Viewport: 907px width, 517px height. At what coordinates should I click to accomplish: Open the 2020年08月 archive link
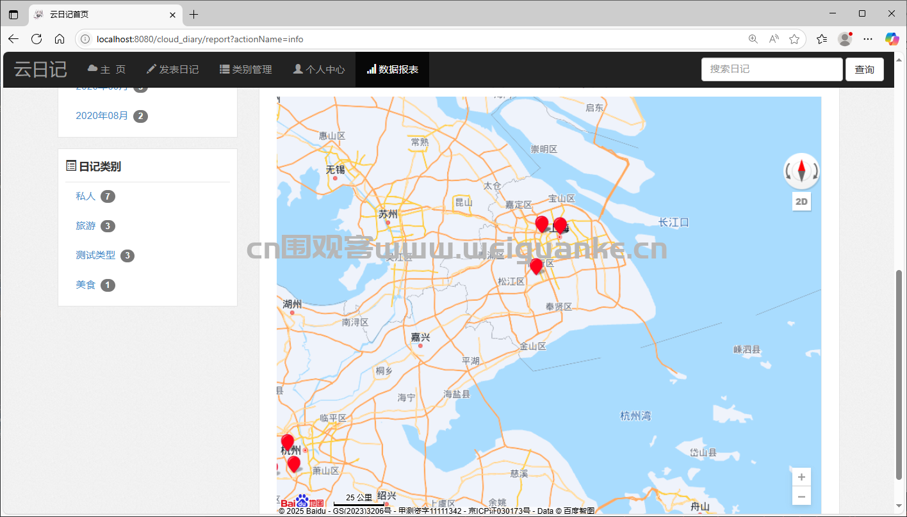coord(102,116)
